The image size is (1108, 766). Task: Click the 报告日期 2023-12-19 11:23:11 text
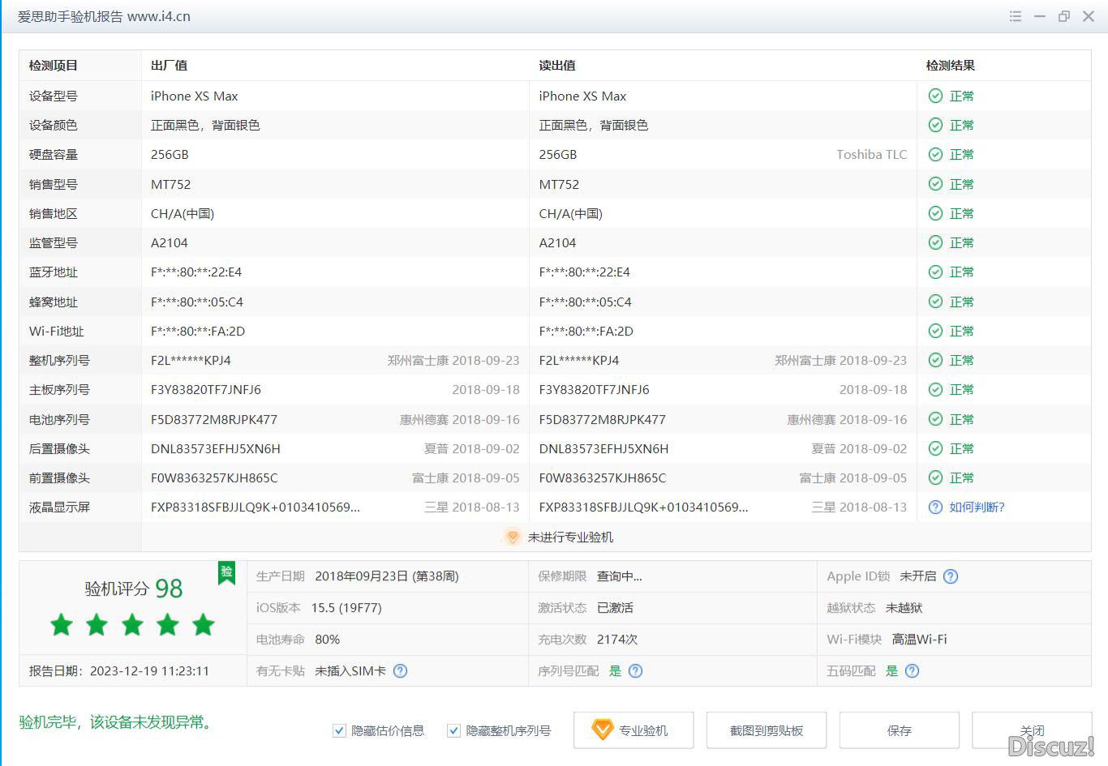pyautogui.click(x=119, y=670)
